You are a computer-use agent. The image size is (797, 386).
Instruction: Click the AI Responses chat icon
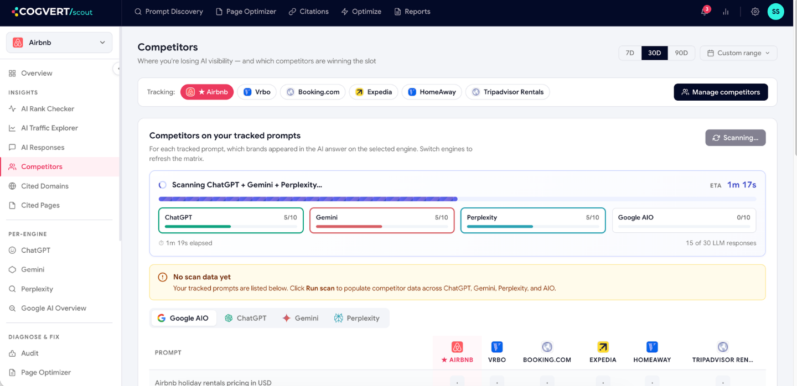tap(12, 147)
